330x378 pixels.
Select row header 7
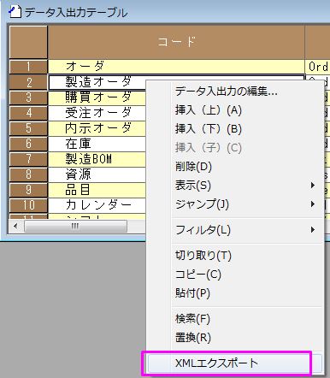coord(28,159)
